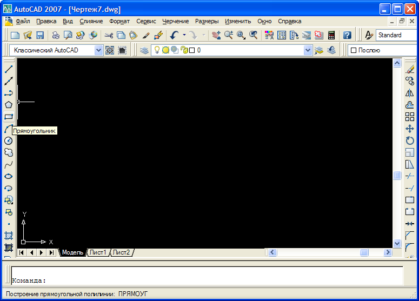Switch to the Модель tab
Viewport: 419px width, 301px height.
pyautogui.click(x=72, y=252)
